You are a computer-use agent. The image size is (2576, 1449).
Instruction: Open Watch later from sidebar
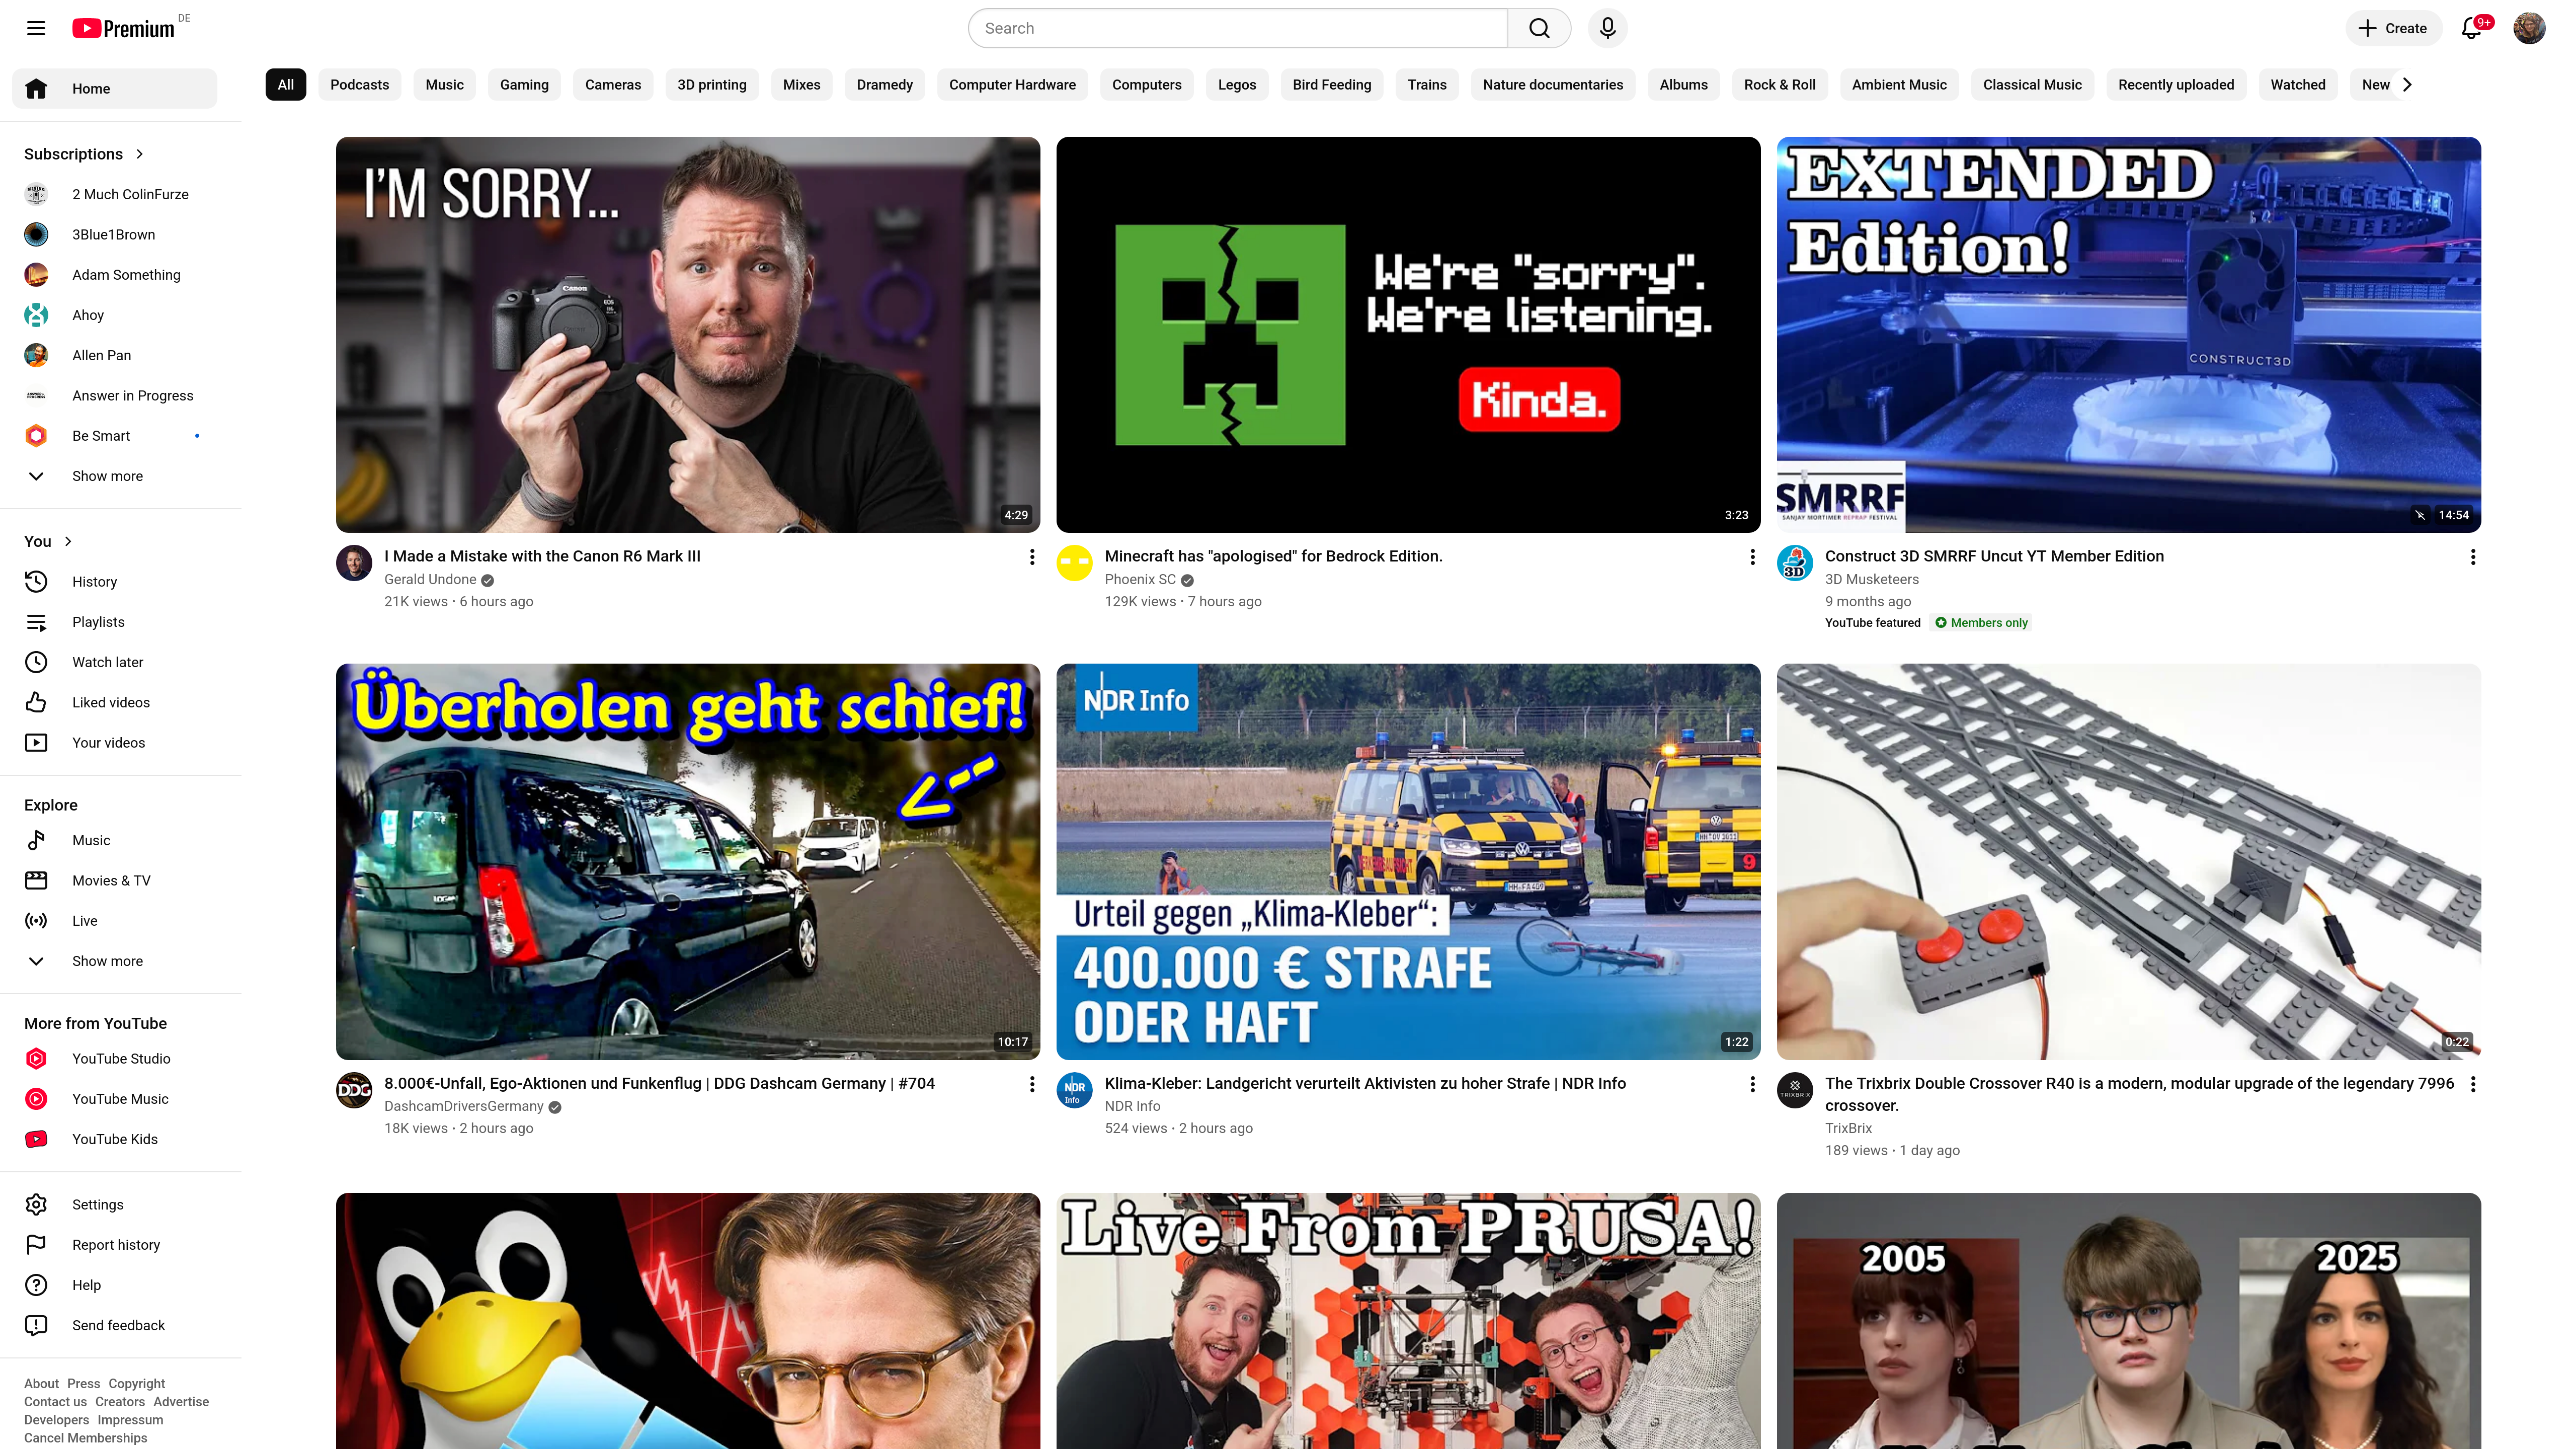tap(107, 662)
